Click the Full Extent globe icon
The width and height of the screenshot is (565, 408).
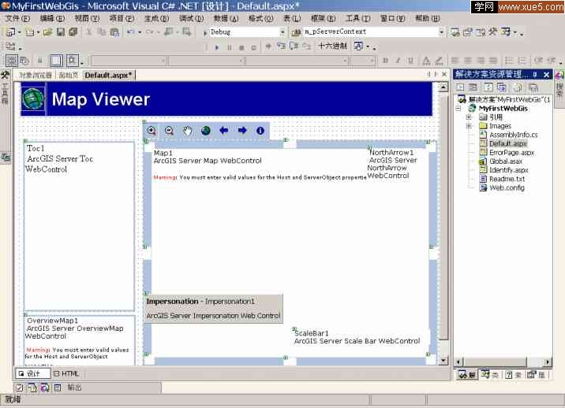coord(206,131)
